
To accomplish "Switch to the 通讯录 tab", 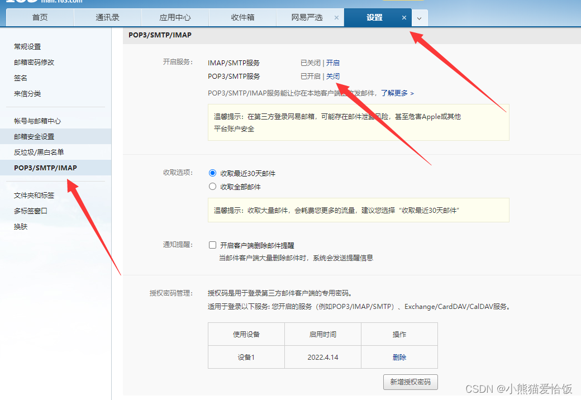I will [x=107, y=17].
